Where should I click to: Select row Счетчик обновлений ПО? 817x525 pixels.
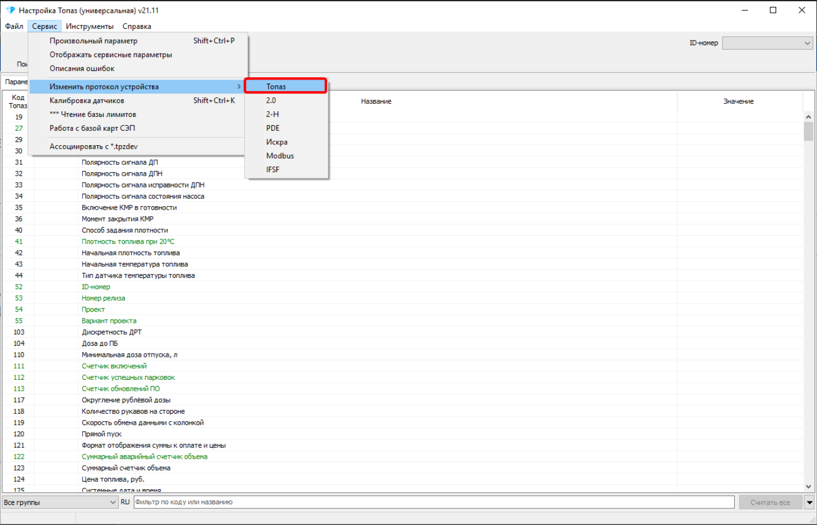click(403, 389)
